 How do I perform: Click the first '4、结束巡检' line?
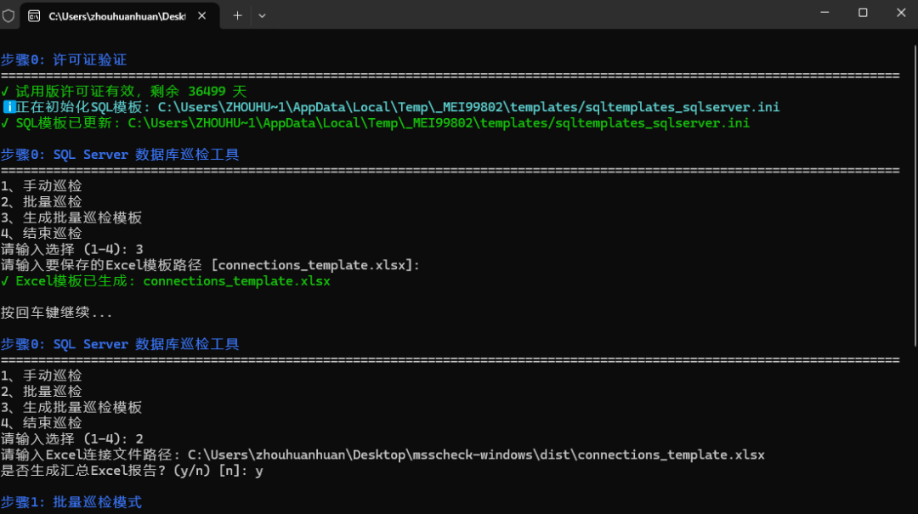tap(42, 234)
